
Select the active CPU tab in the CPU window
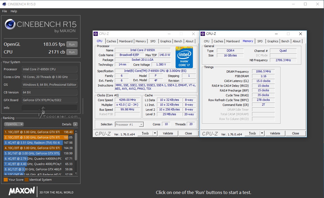click(99, 41)
